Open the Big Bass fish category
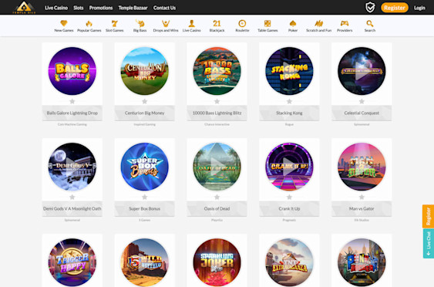The image size is (434, 287). click(x=140, y=23)
